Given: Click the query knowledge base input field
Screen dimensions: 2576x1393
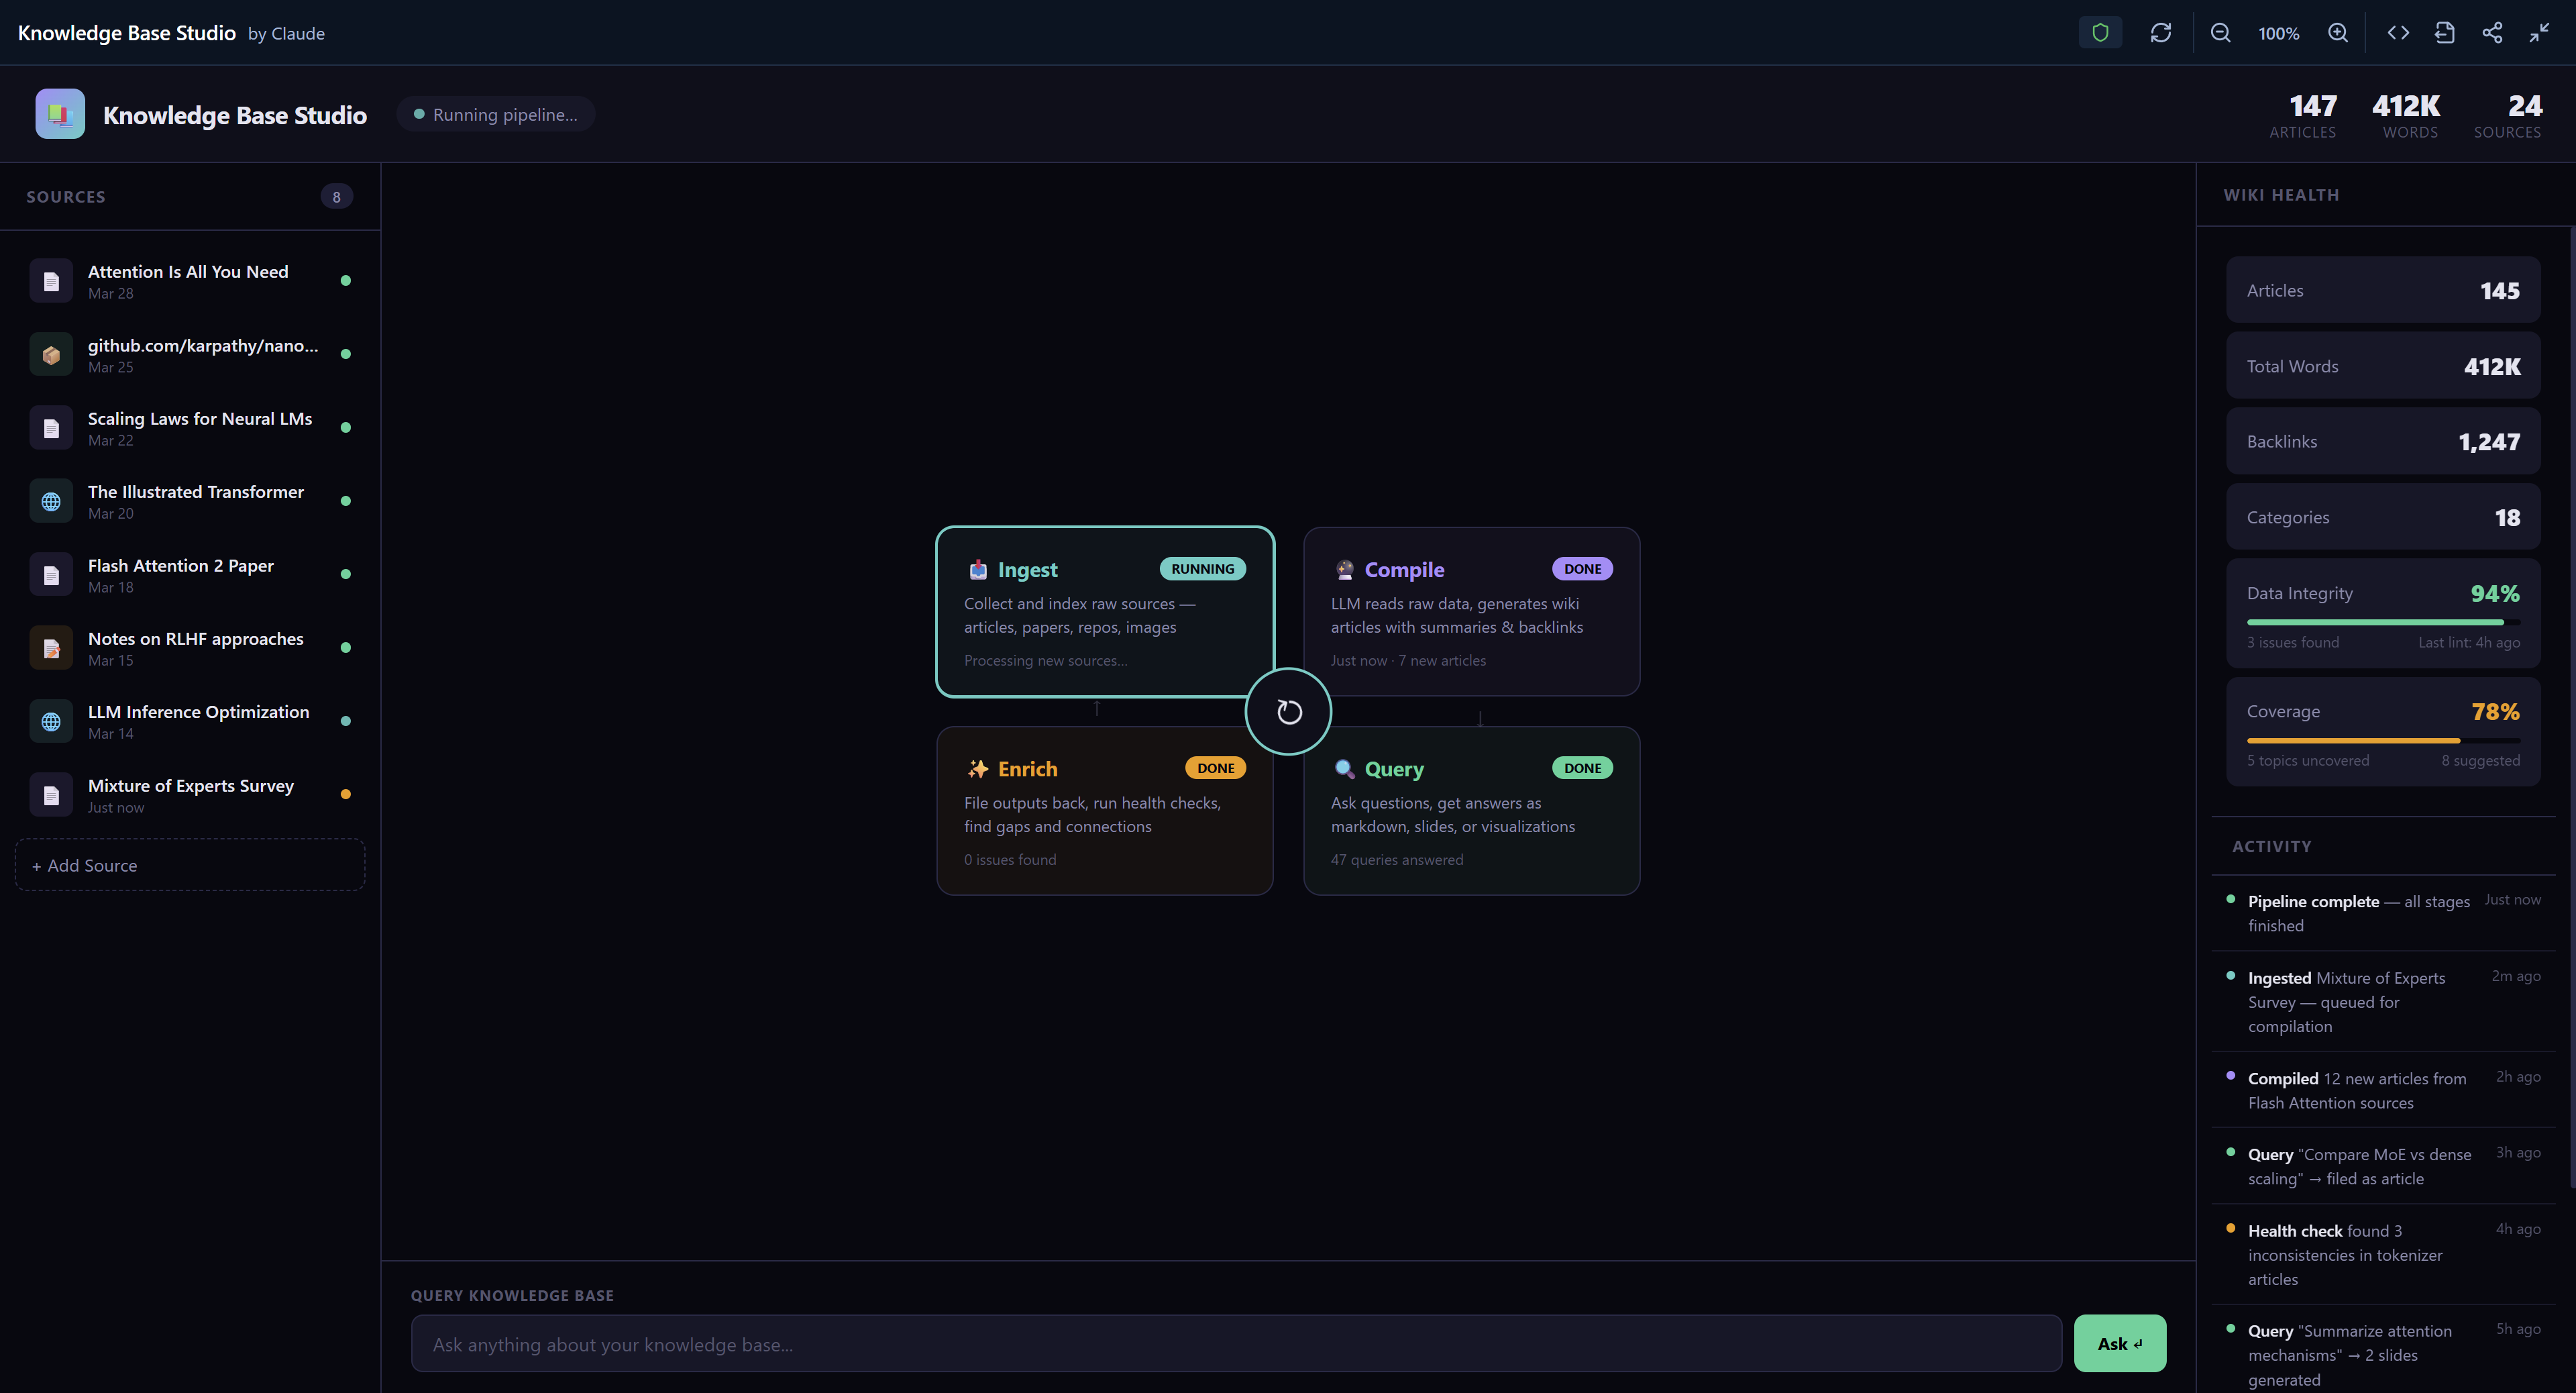Looking at the screenshot, I should point(1235,1344).
